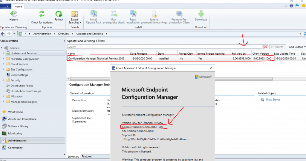Open the address bar dropdown arrow
This screenshot has height=161, width=306.
tap(300, 34)
